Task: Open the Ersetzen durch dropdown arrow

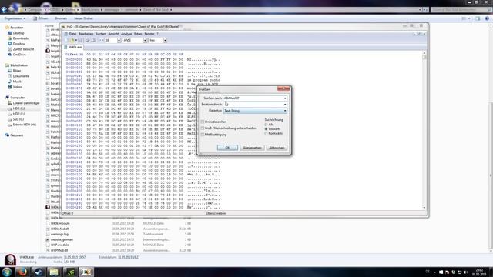Action: tap(285, 105)
